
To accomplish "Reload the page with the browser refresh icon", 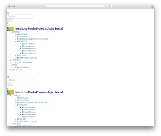I will click(x=105, y=6).
